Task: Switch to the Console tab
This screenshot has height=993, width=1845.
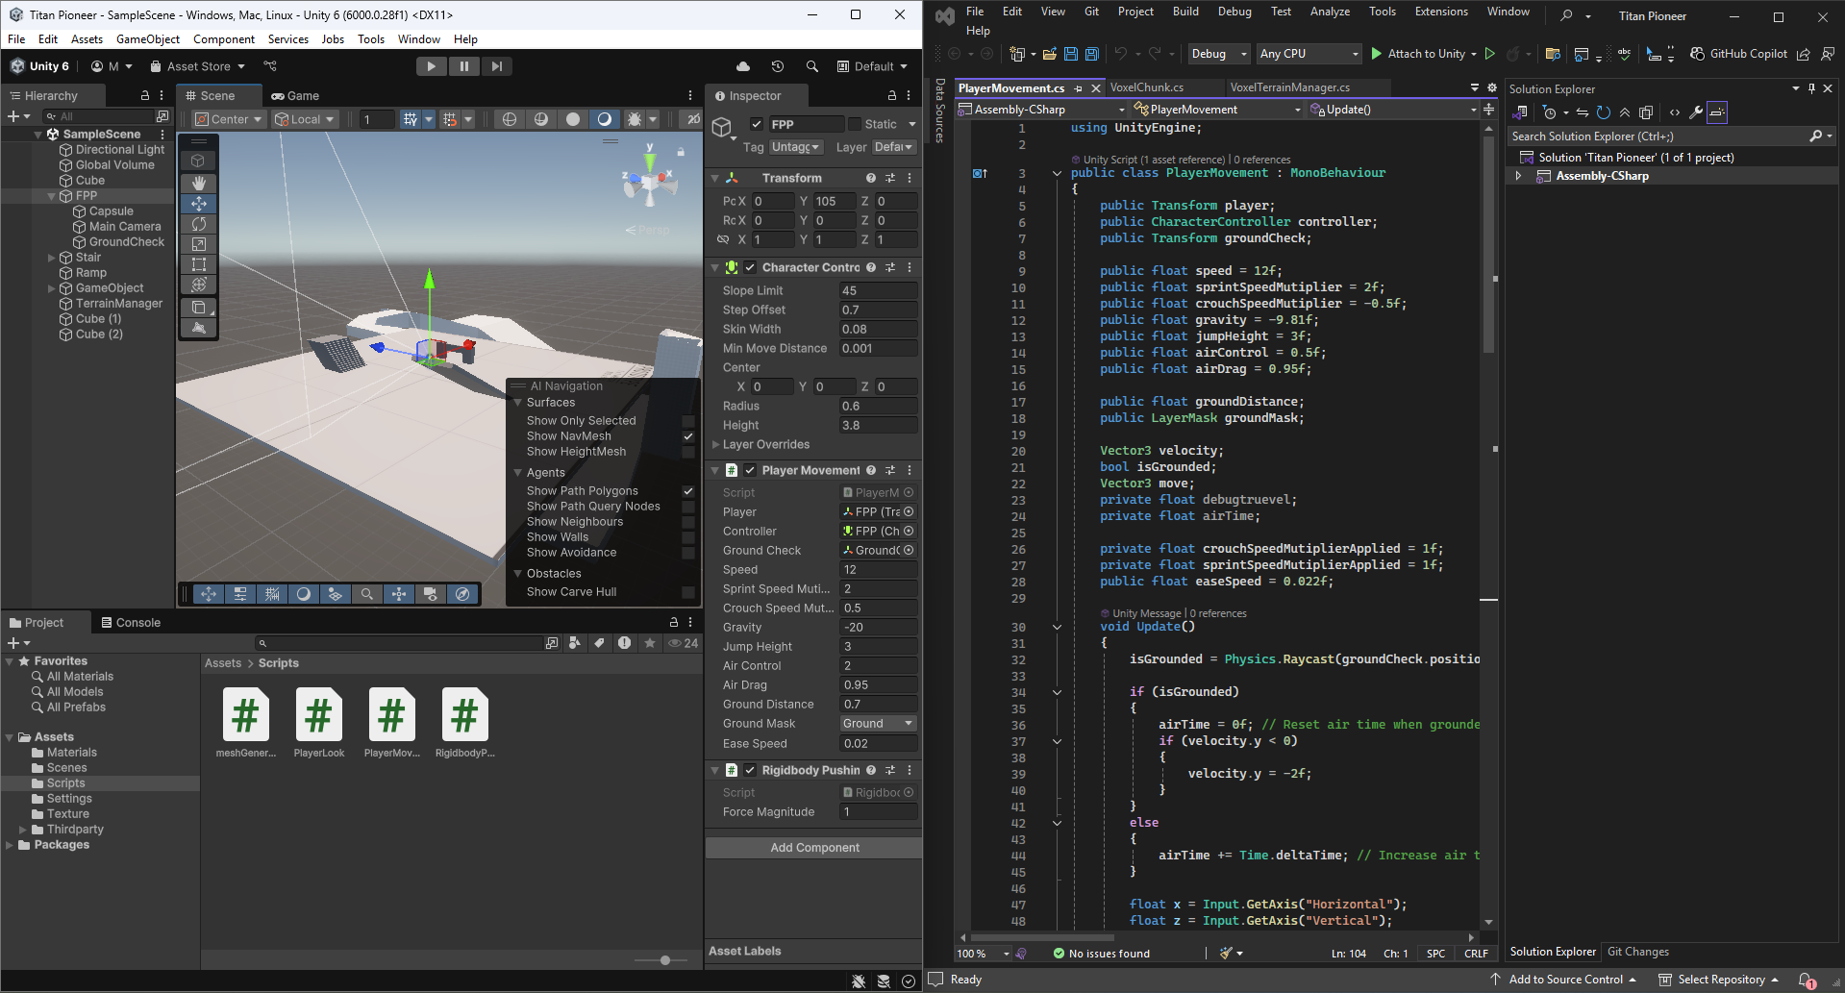Action: [x=131, y=623]
